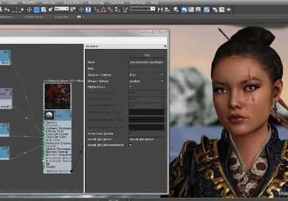
Task: Click the pin icon on parameter panel header
Action: (x=165, y=46)
